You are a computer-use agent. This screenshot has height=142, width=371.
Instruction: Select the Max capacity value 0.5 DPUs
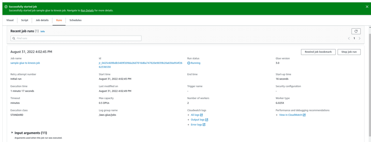pos(104,103)
